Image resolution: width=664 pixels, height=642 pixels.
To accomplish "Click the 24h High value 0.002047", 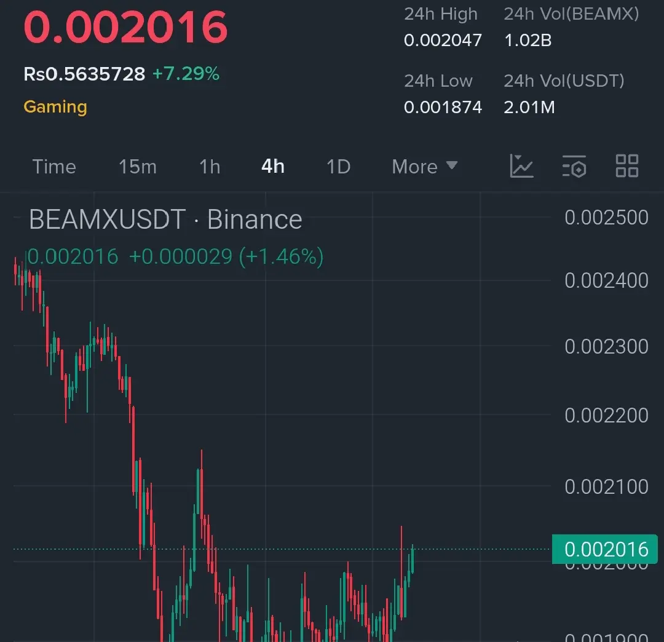I will coord(443,40).
